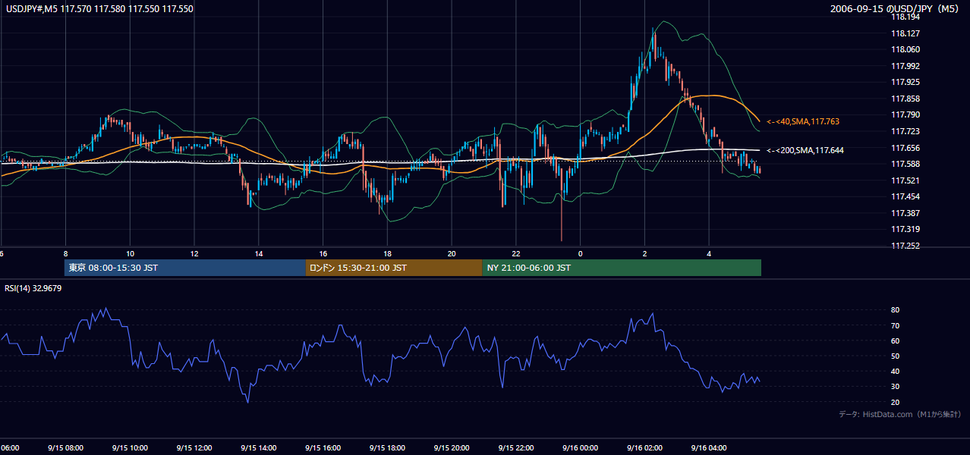Click the RSI scale value 30
This screenshot has height=455, width=970.
click(x=895, y=387)
